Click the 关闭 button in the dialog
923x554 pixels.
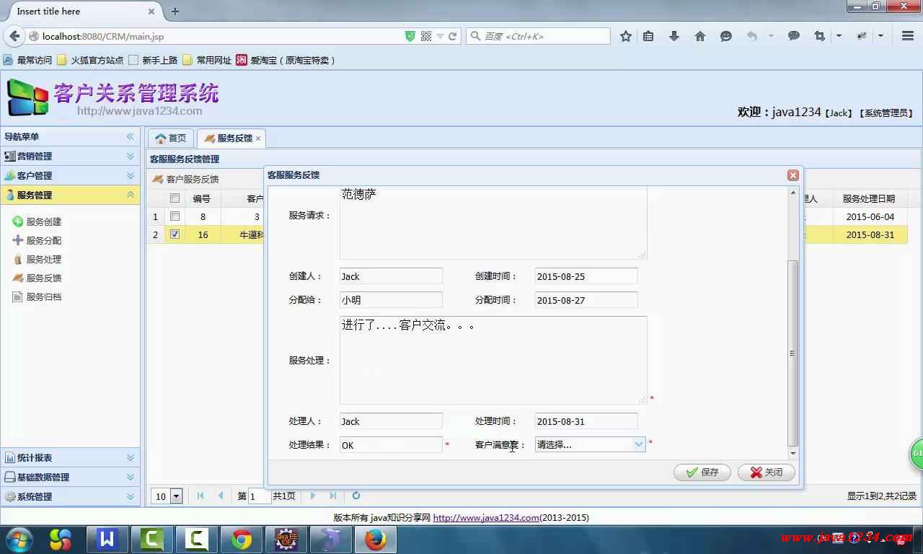coord(766,472)
